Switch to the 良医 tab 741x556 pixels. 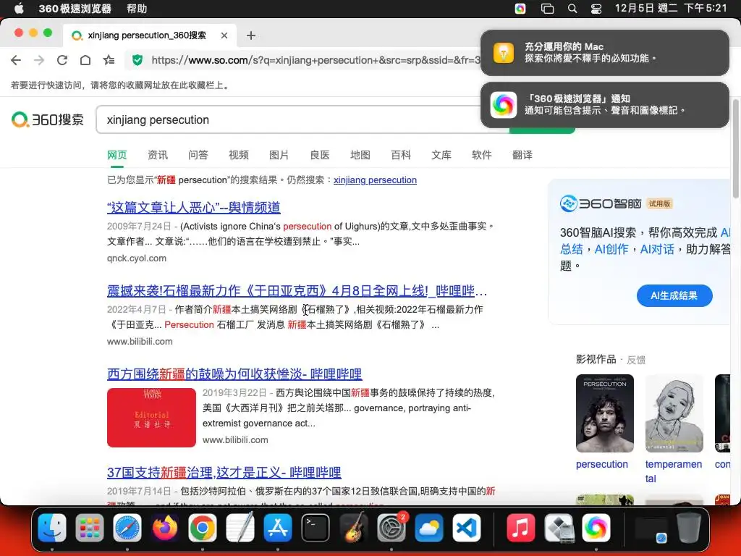pos(319,155)
